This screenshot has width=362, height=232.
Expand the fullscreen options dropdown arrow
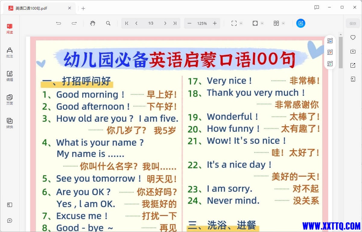(241, 23)
